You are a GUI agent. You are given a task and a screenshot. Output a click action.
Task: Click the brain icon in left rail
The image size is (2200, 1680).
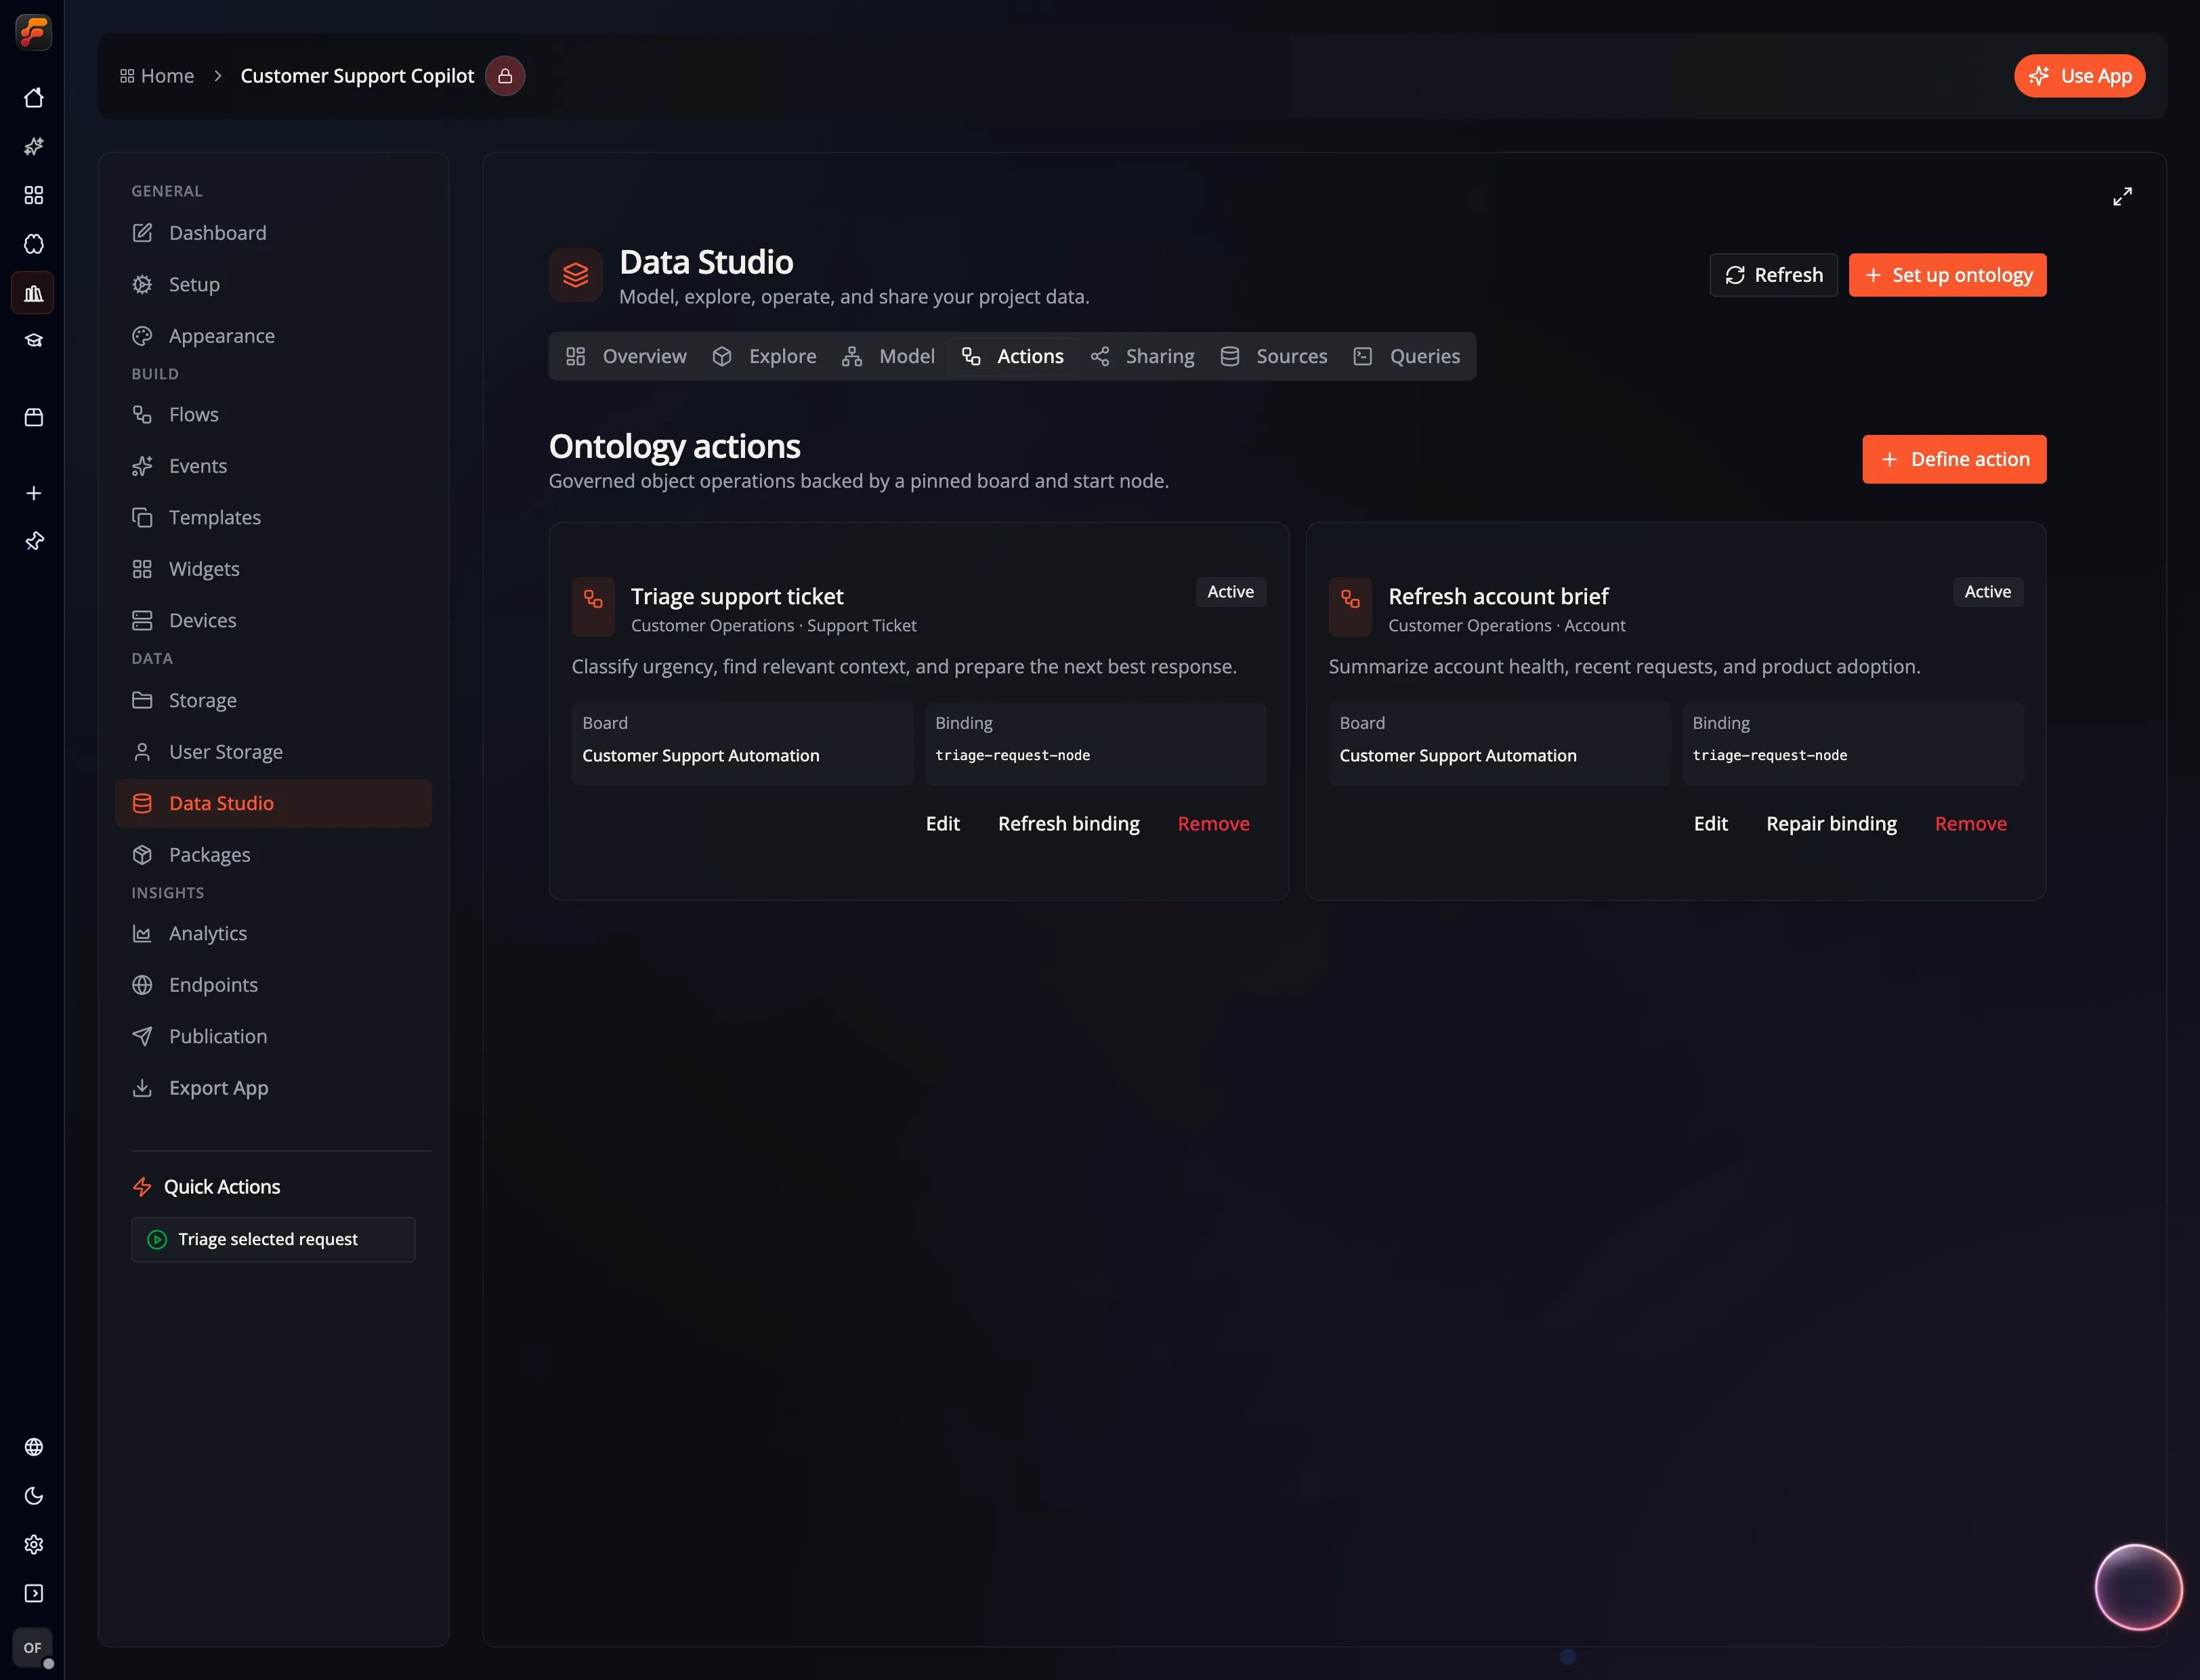[33, 244]
